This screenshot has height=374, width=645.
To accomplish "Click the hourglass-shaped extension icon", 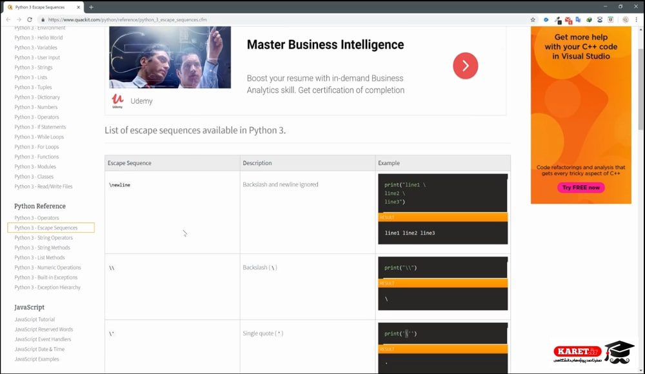I will click(600, 19).
